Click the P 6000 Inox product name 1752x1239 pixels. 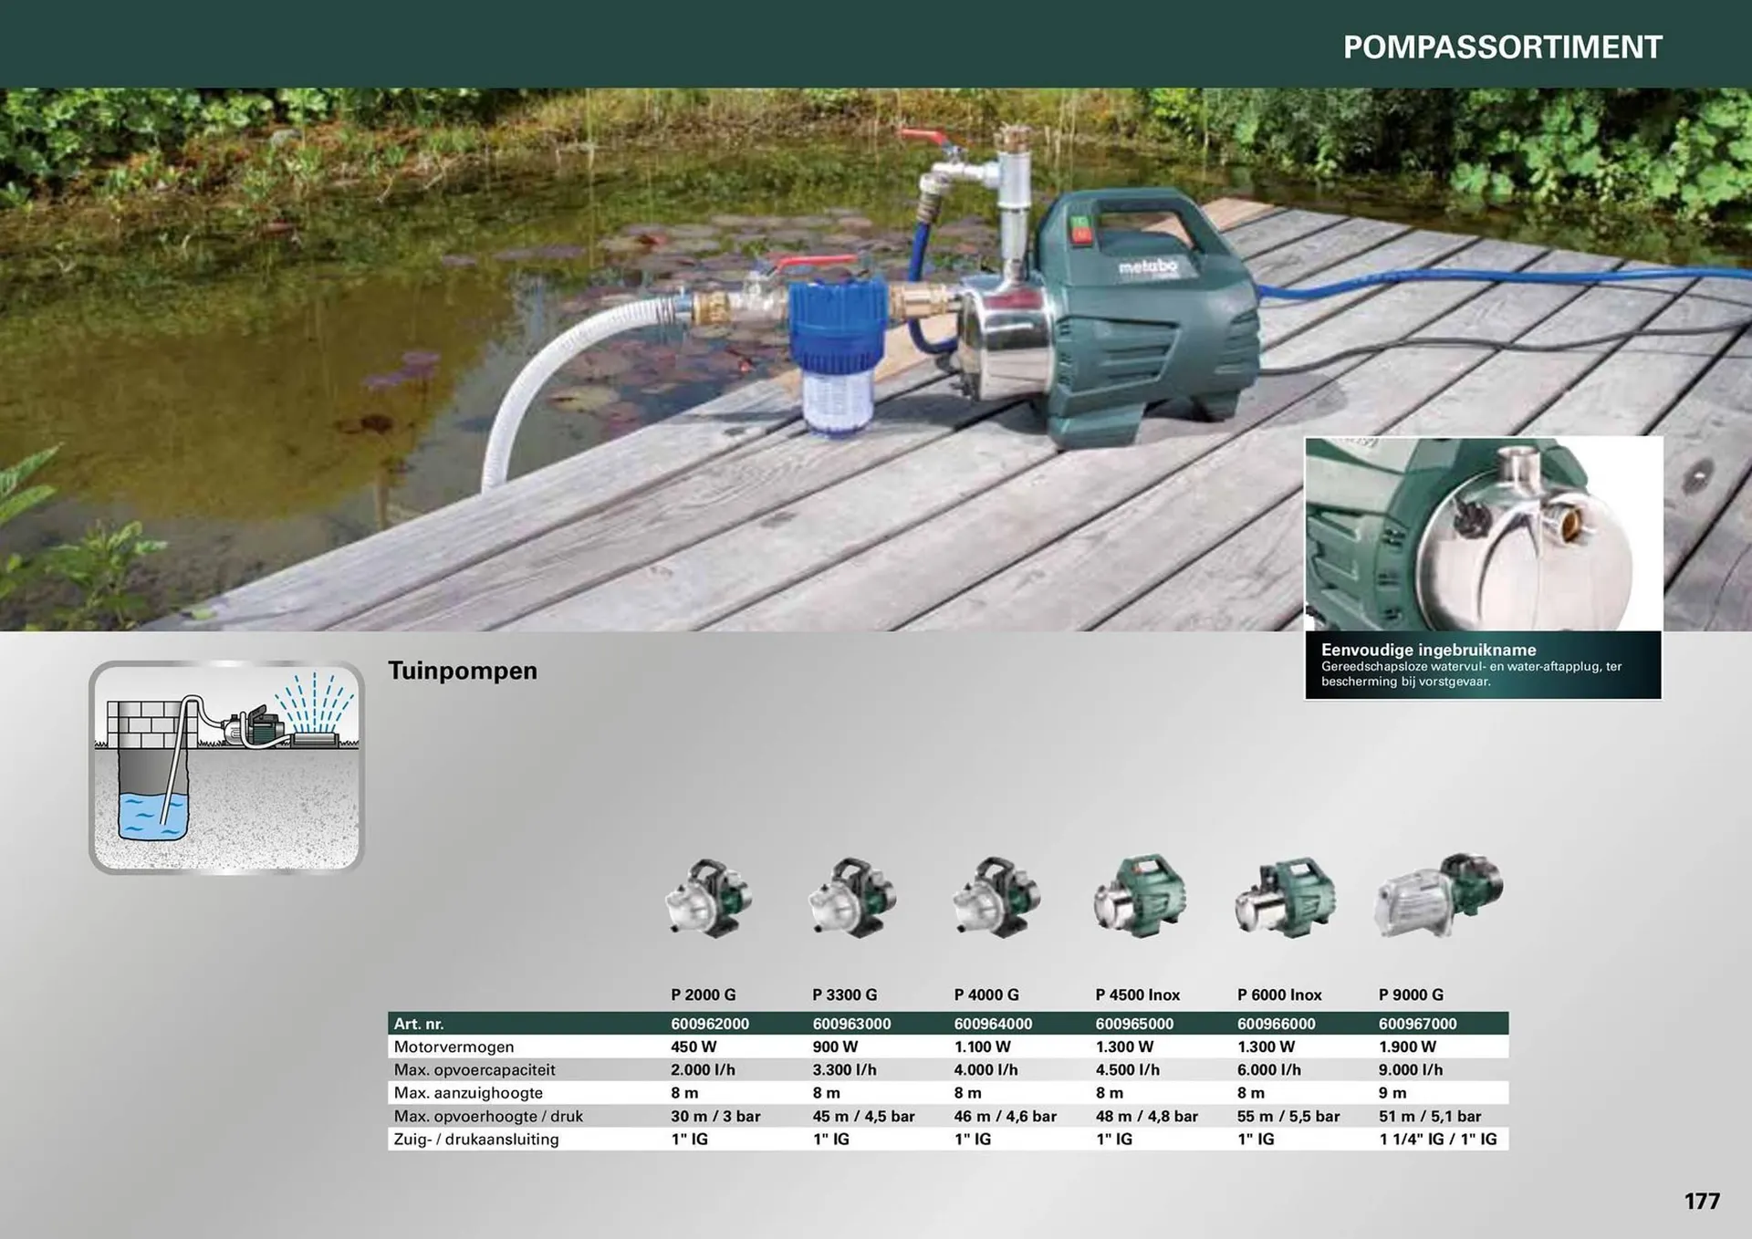(1279, 994)
